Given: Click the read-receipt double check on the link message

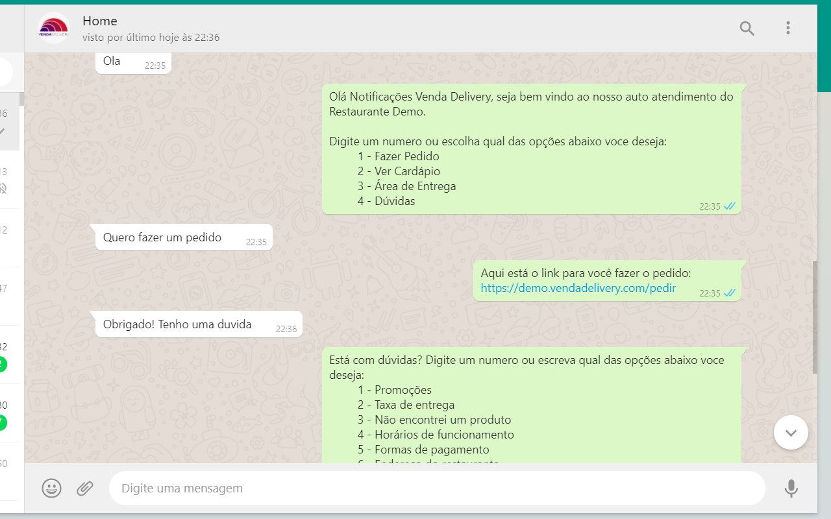Looking at the screenshot, I should 730,293.
